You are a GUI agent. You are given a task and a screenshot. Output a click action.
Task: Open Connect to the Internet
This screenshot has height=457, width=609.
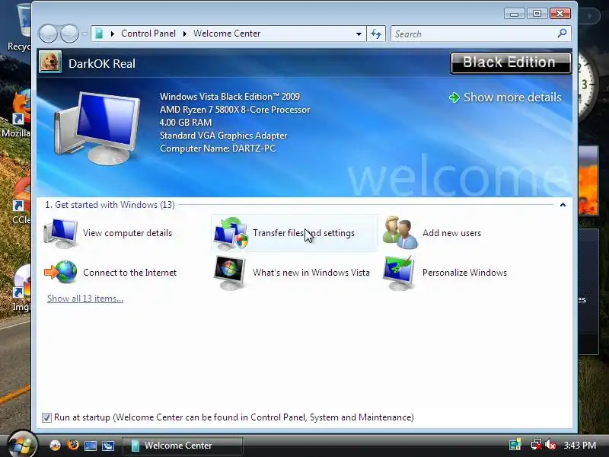click(110, 273)
